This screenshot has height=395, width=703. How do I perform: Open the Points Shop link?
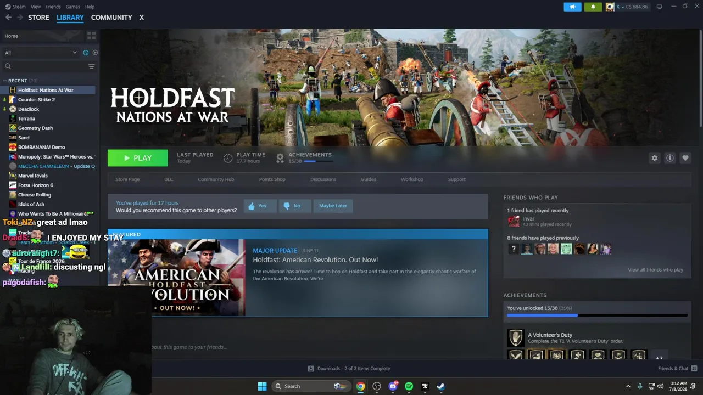[x=272, y=179]
